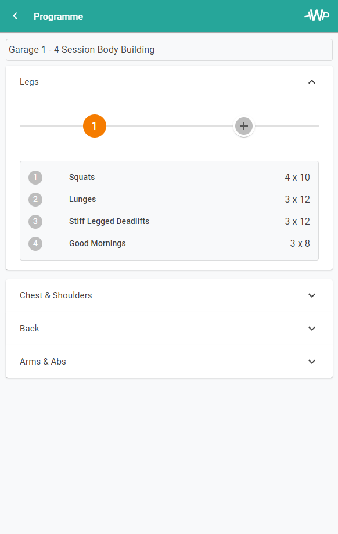Viewport: 338px width, 534px height.
Task: Edit the programme name field
Action: pos(170,50)
